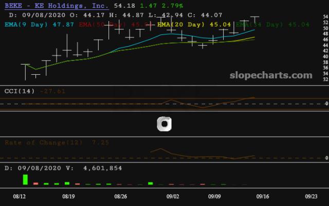Open the BEKE - KE Holdings, Inc. link
The height and width of the screenshot is (206, 329).
57,6
